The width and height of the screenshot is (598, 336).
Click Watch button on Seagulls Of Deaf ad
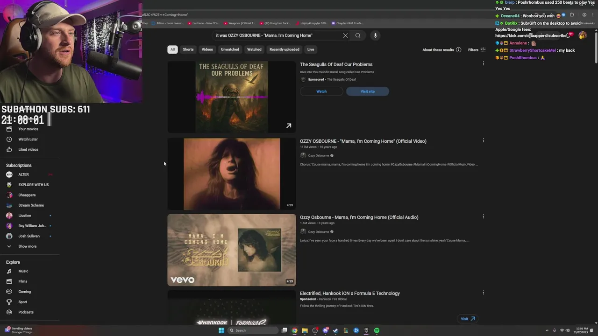click(x=321, y=91)
